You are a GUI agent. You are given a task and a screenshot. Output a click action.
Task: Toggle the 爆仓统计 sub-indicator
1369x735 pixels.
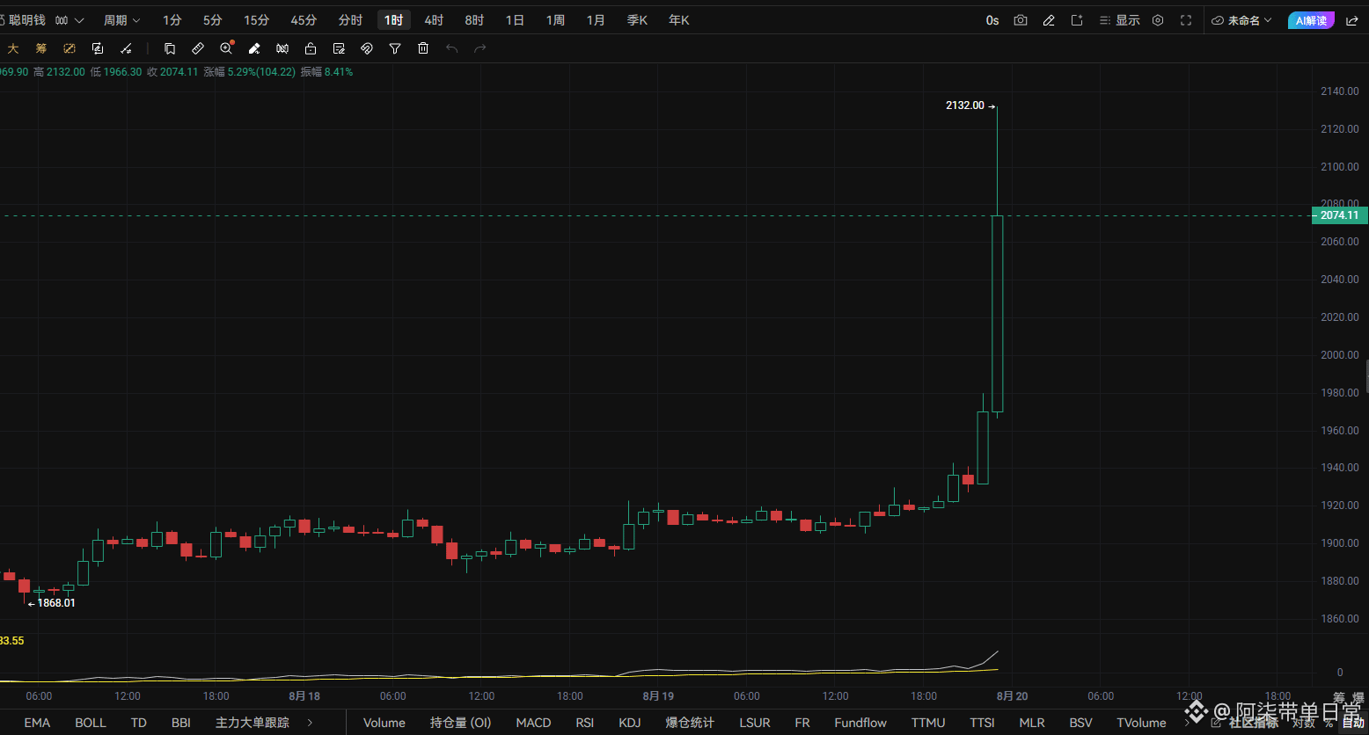690,723
